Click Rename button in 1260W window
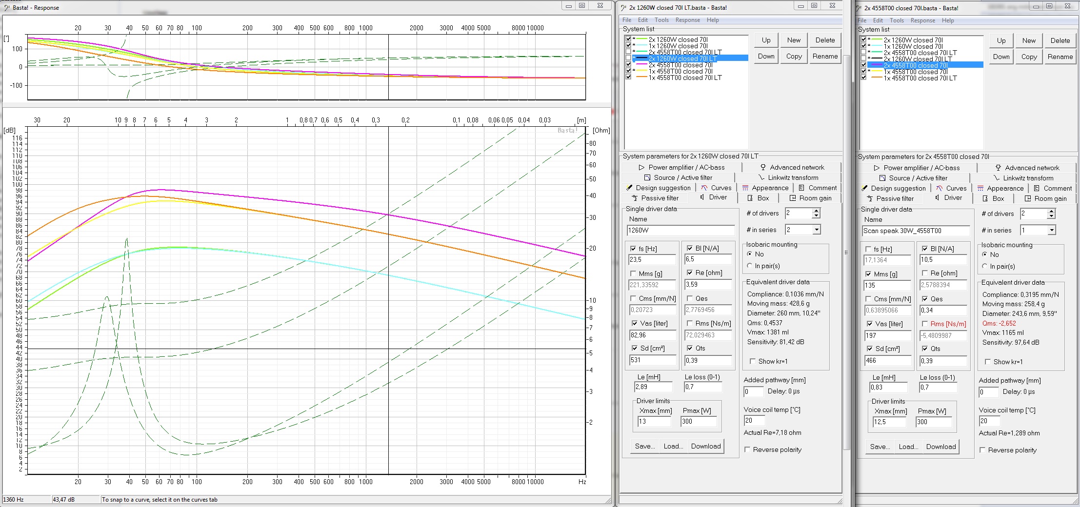Screen dimensions: 1080x507 coord(825,56)
